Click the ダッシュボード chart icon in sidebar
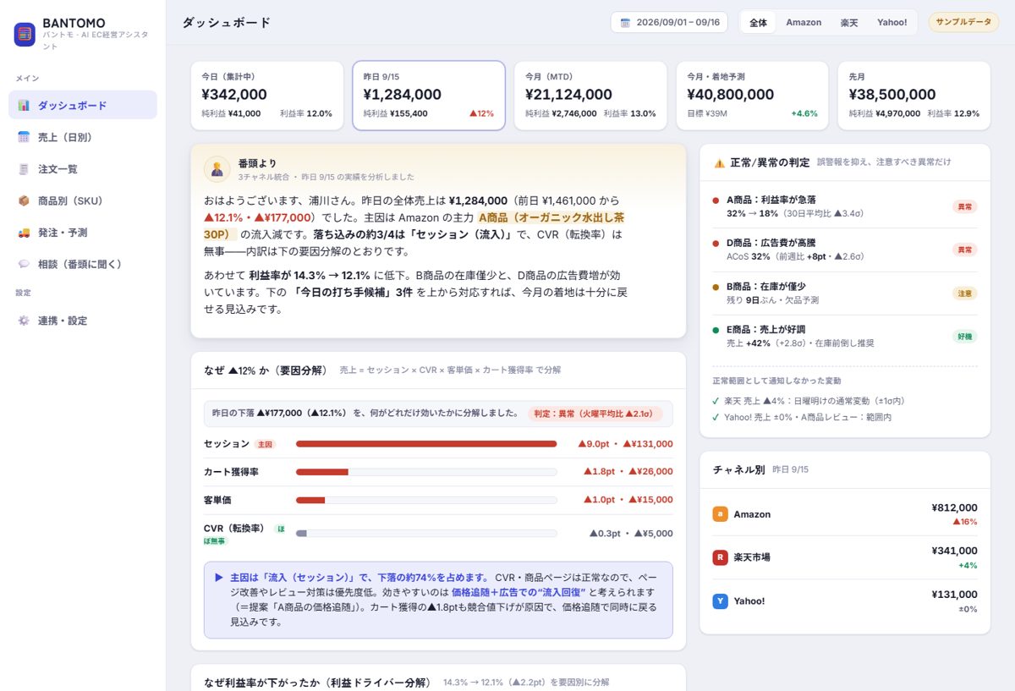 (24, 106)
